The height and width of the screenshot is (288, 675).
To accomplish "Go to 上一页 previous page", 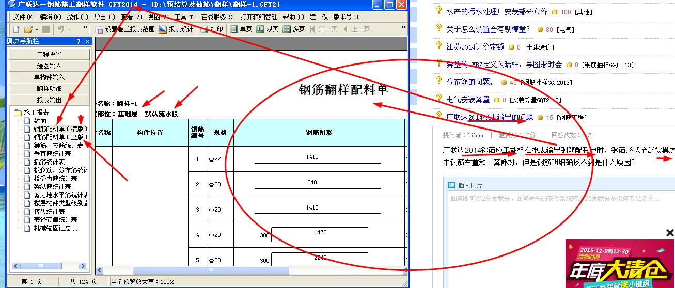I will 356,29.
